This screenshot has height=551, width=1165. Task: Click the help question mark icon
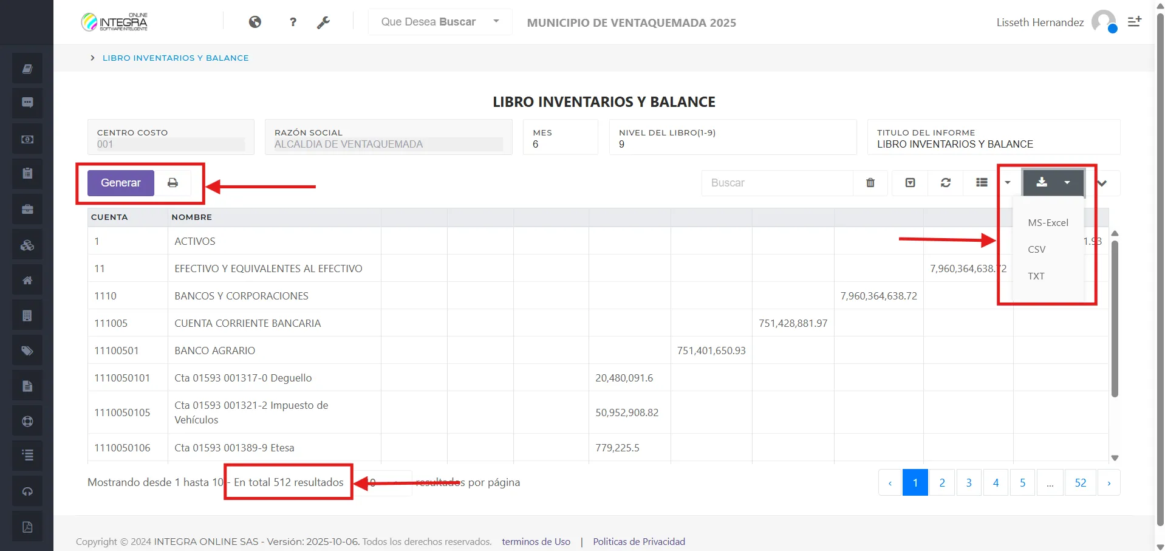[x=293, y=22]
